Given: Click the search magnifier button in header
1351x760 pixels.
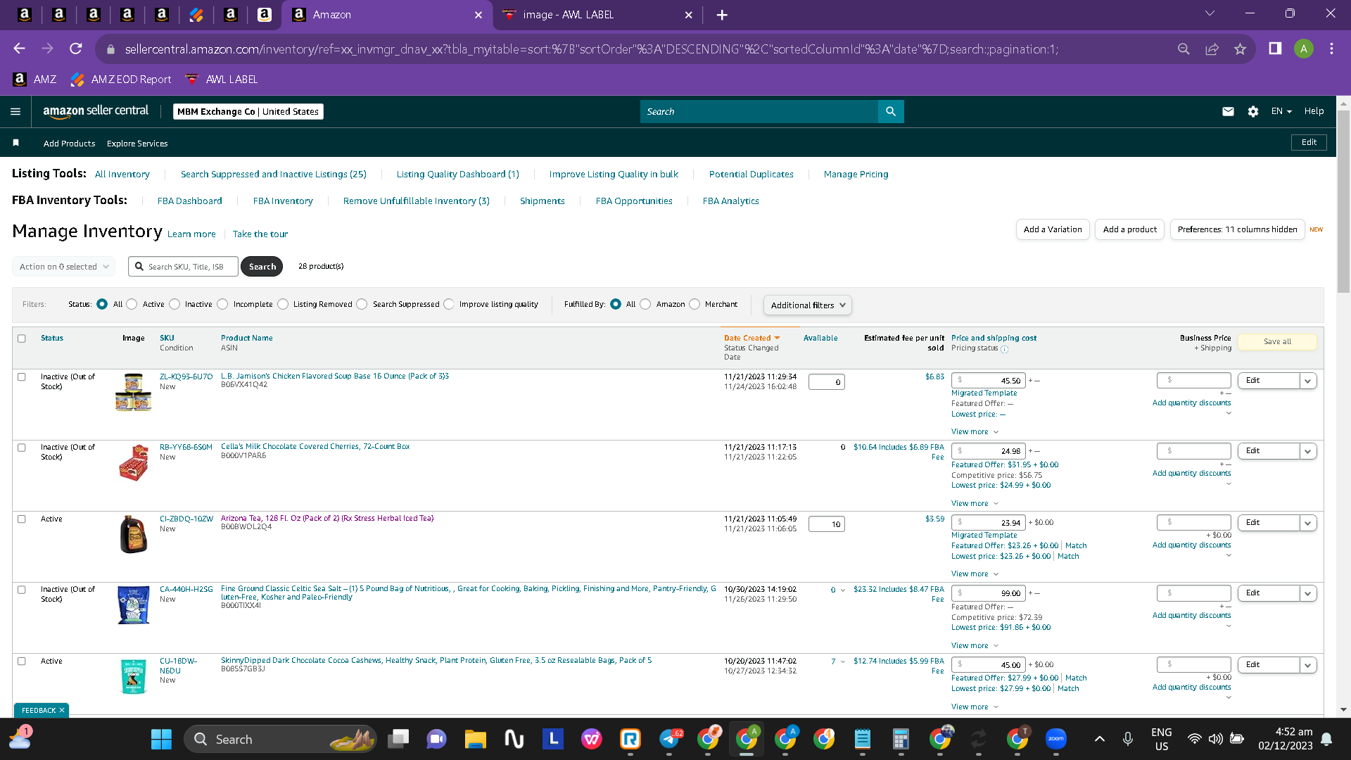Looking at the screenshot, I should click(x=891, y=111).
